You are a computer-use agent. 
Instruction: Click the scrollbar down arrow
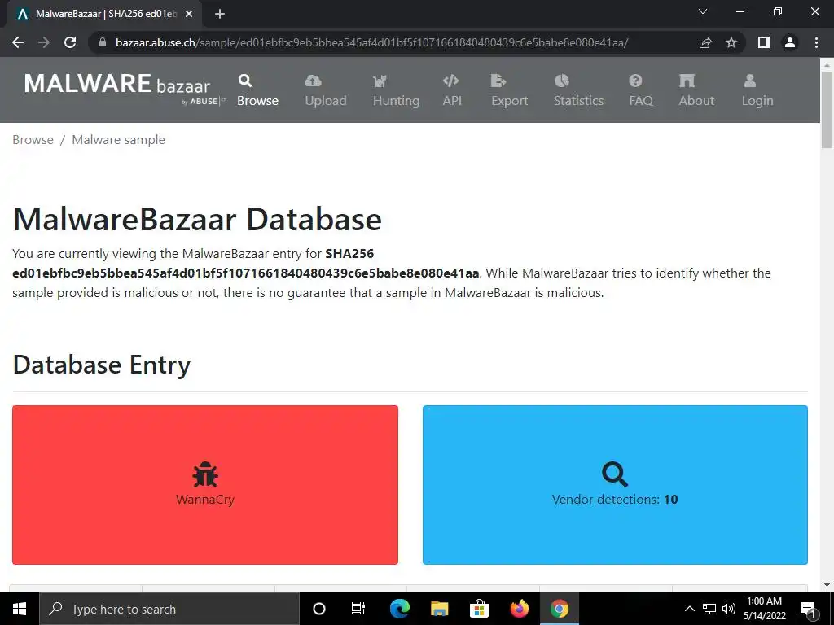click(827, 586)
